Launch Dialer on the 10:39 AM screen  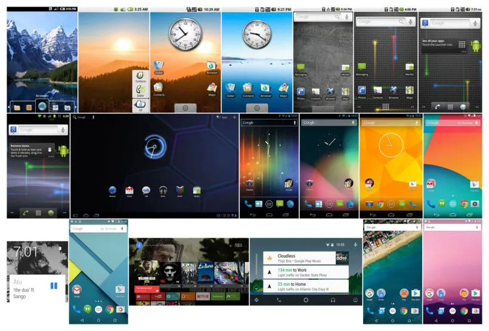tap(159, 67)
